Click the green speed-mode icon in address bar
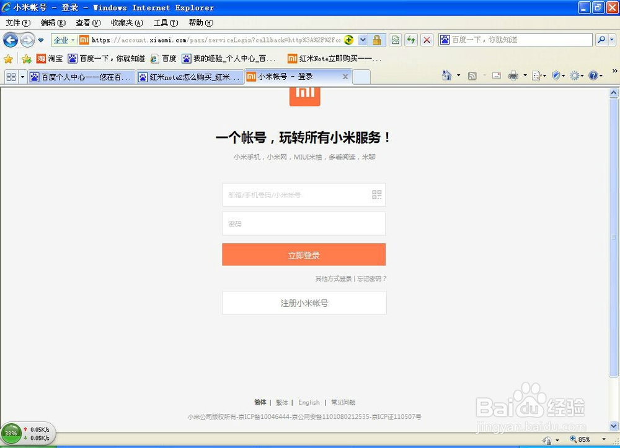This screenshot has width=620, height=448. point(348,40)
